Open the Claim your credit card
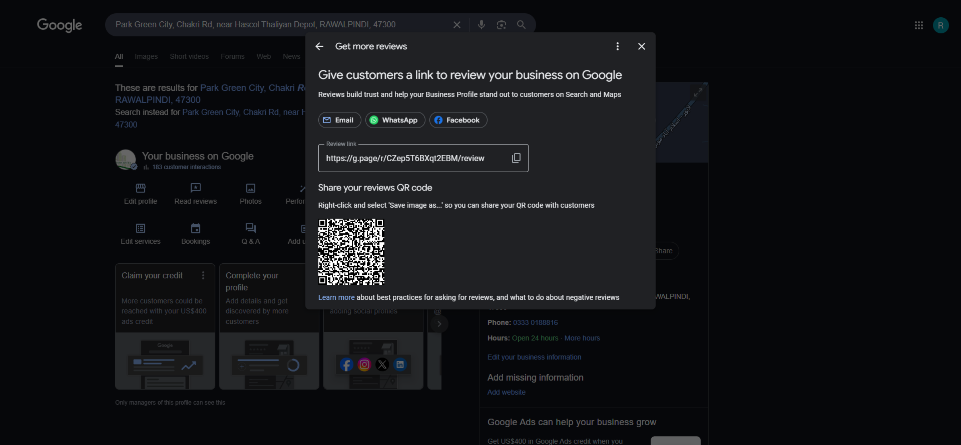The width and height of the screenshot is (961, 445). 165,326
